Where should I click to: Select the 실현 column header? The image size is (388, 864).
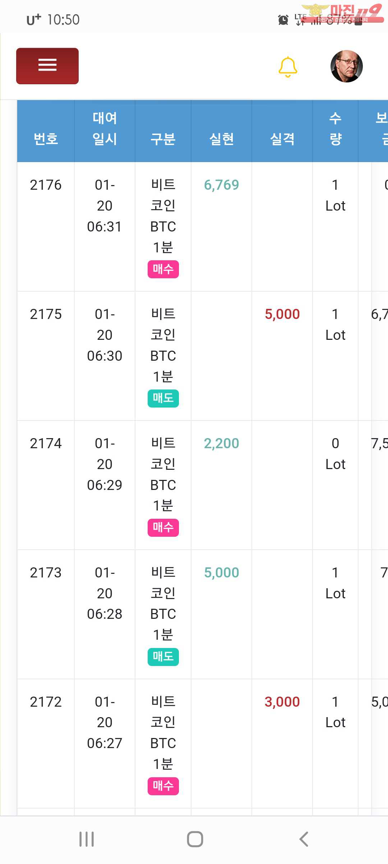click(221, 139)
